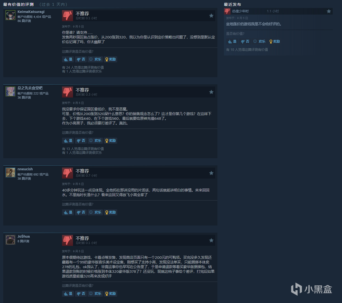Open 总之先去食堂吧 user profile link
Image resolution: width=342 pixels, height=303 pixels.
[30, 88]
